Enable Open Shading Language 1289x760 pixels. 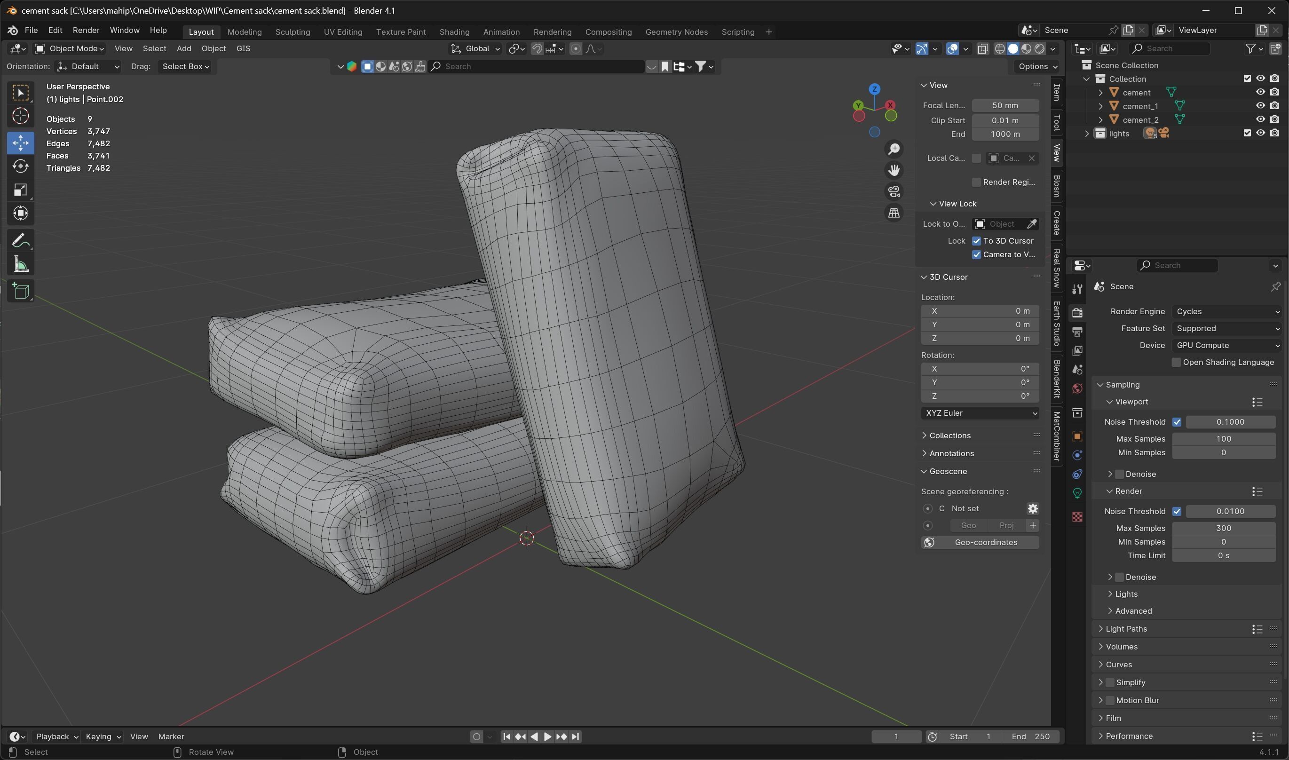point(1176,362)
